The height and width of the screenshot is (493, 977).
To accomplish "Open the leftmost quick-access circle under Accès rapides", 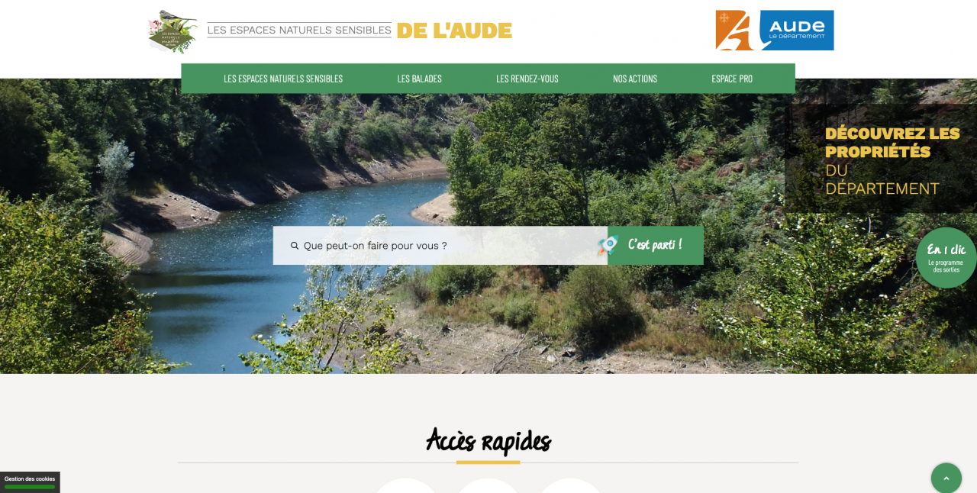I will click(x=405, y=487).
